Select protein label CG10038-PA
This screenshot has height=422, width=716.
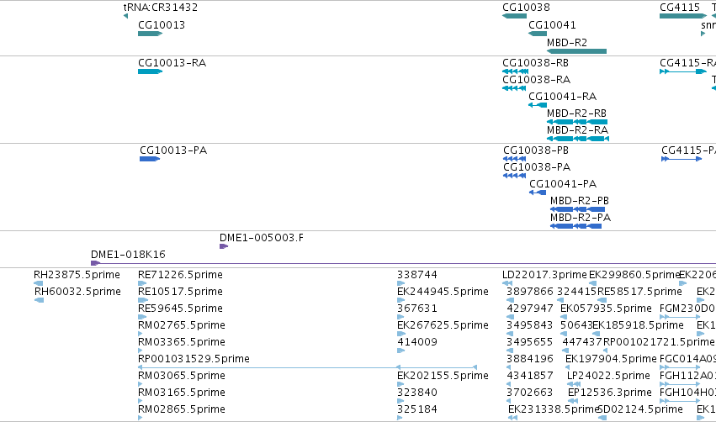[x=537, y=167]
